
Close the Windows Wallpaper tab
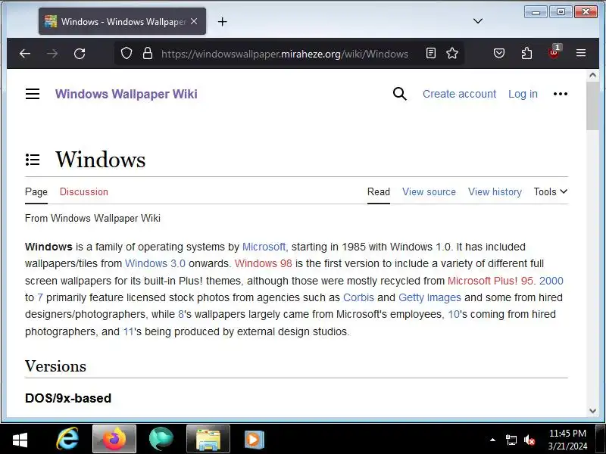194,21
